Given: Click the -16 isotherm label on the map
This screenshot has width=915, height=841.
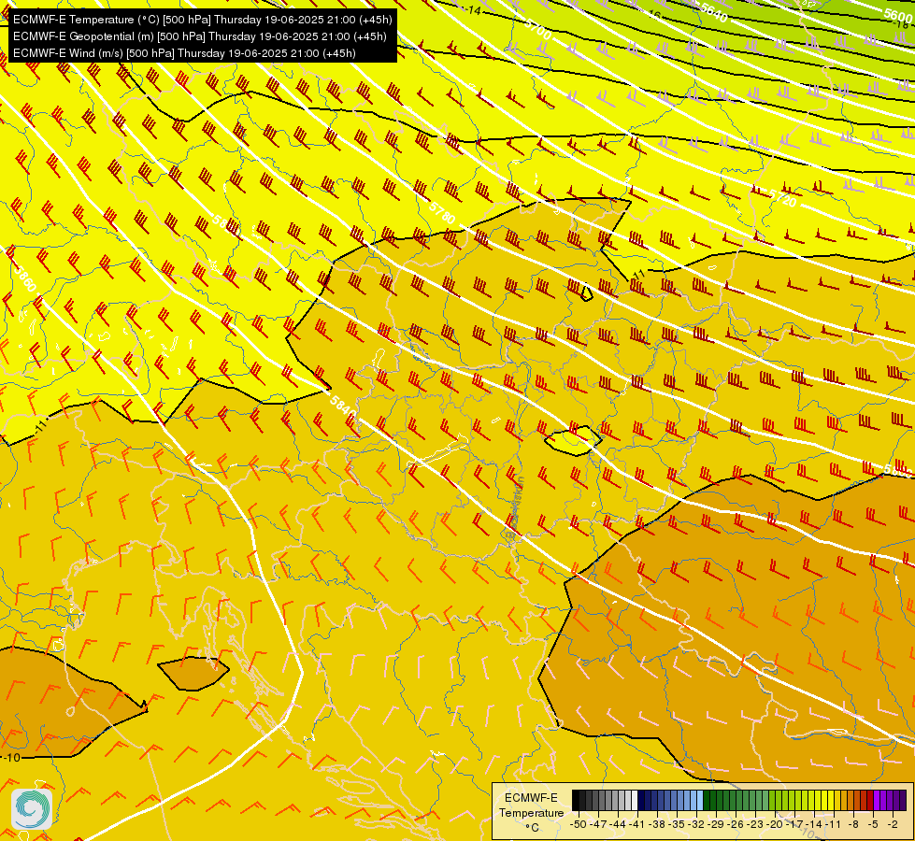Looking at the screenshot, I should (655, 13).
